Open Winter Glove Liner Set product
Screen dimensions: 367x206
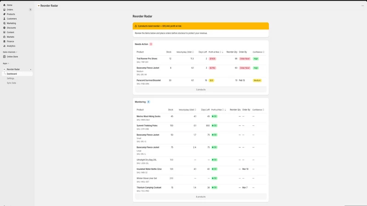pos(147,178)
